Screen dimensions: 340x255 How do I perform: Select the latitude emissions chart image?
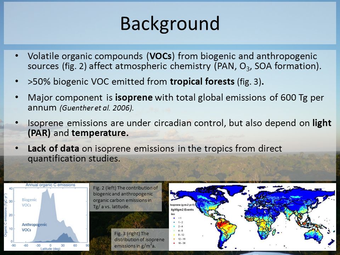pos(47,217)
